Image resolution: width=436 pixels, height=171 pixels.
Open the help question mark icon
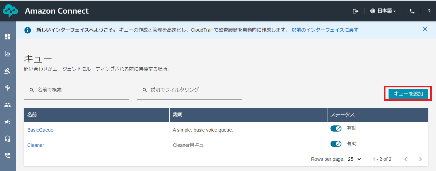pyautogui.click(x=429, y=11)
